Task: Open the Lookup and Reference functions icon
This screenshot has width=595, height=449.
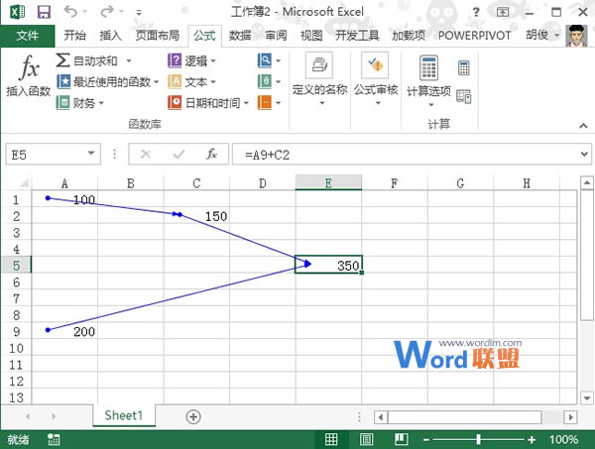Action: 265,60
